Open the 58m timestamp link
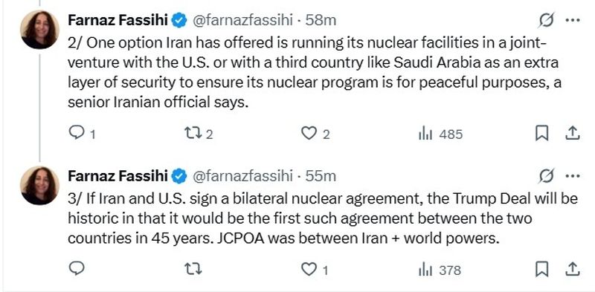595x292 pixels. pos(321,20)
